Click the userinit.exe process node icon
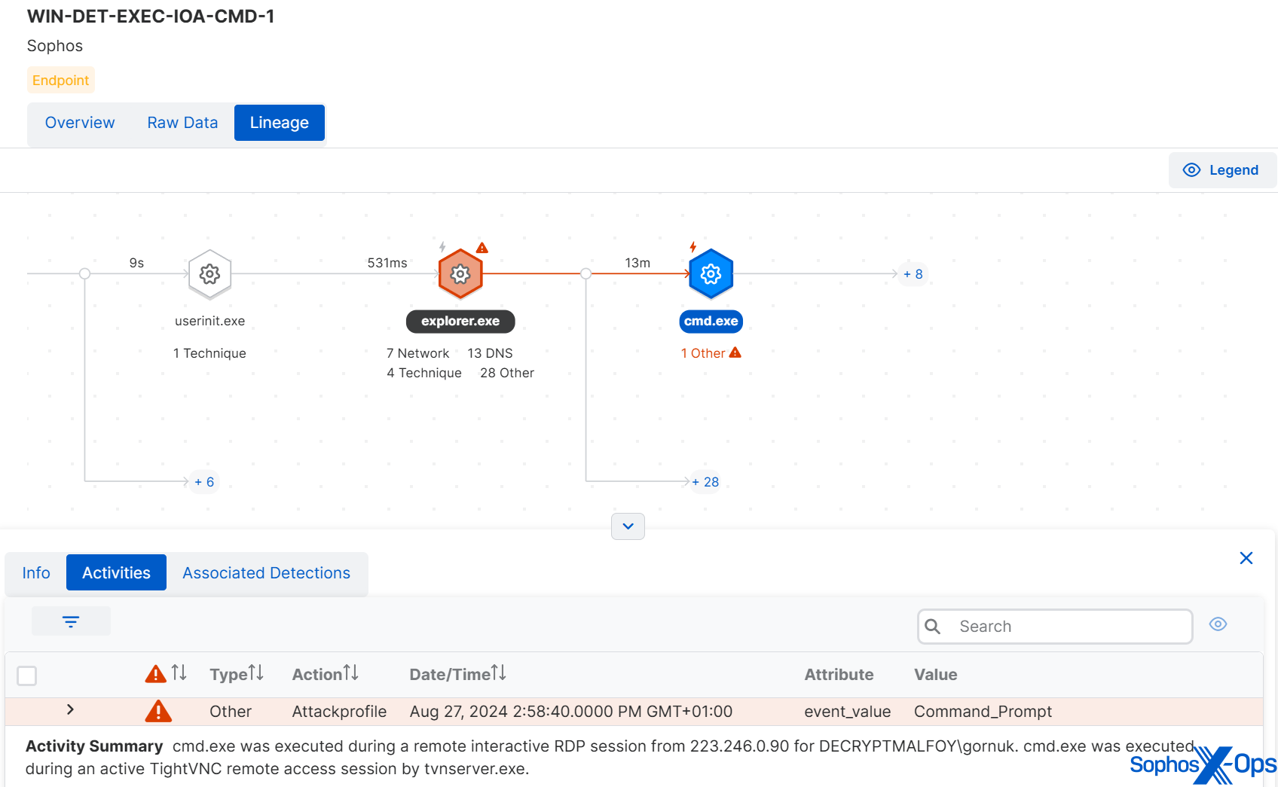This screenshot has height=787, width=1278. pyautogui.click(x=209, y=274)
